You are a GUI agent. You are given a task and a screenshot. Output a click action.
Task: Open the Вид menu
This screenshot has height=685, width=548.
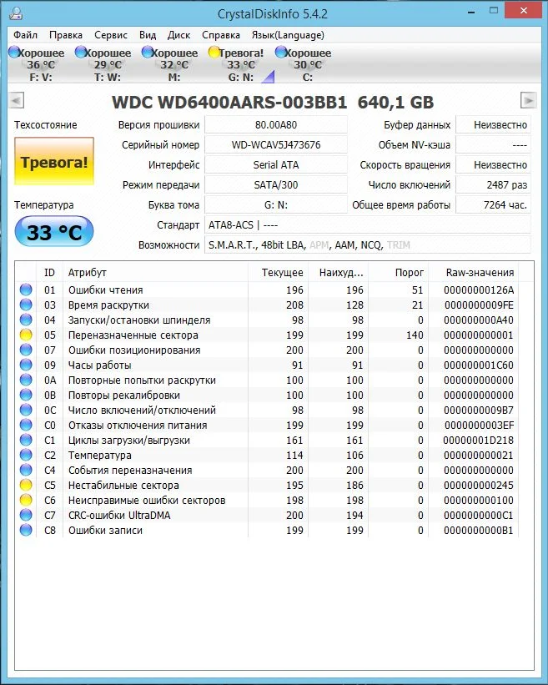pyautogui.click(x=148, y=35)
